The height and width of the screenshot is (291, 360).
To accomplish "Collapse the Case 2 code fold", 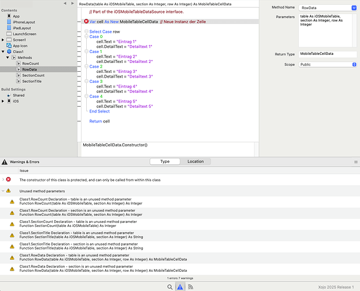I will 86,66.
